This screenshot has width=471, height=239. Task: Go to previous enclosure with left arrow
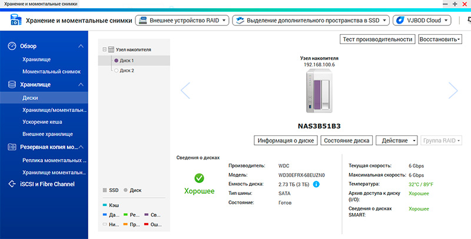tap(185, 90)
